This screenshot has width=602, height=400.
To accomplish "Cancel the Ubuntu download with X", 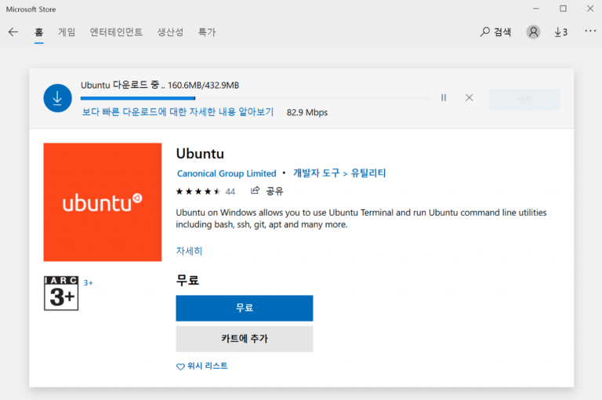I will 470,97.
